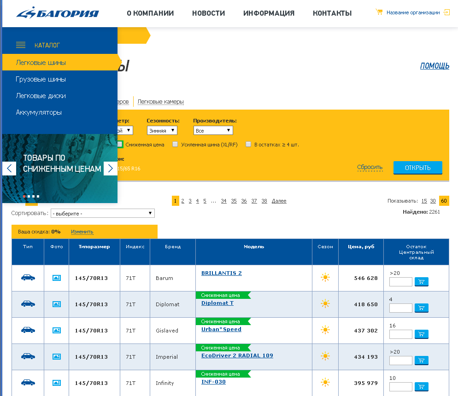Enable Сниженная цена checkbox
Viewport: 458px width, 396px height.
click(120, 145)
